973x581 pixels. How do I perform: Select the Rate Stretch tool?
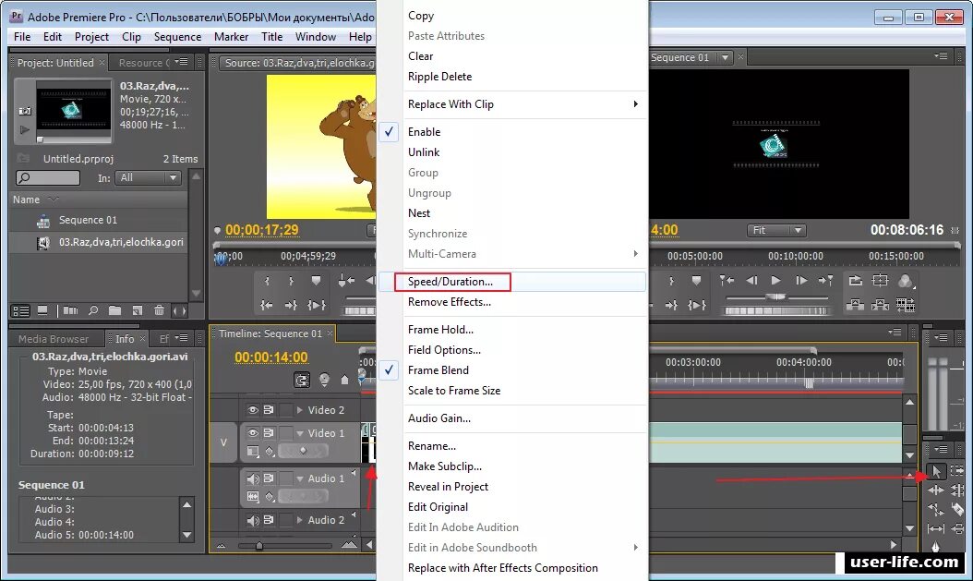936,510
